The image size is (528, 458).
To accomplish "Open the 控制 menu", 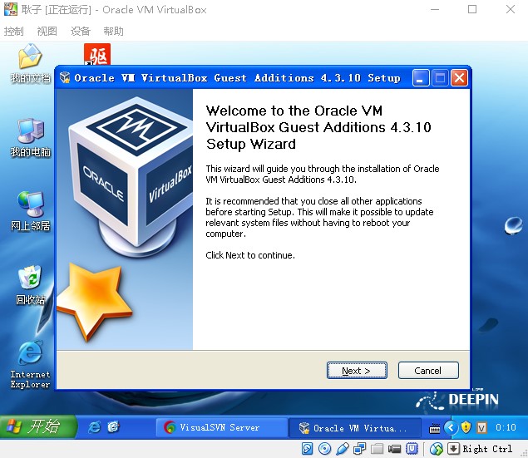I will (14, 32).
